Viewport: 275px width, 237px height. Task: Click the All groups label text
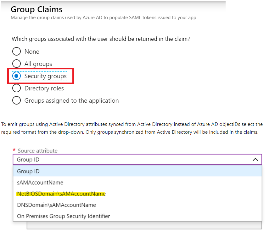click(38, 64)
